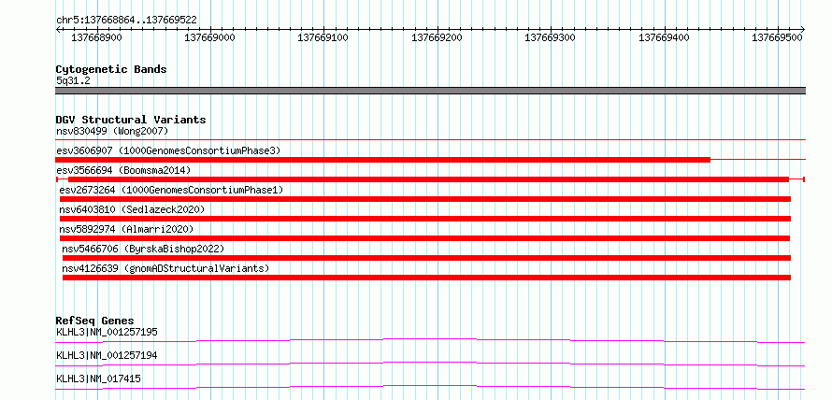Click ruler tick label 137669300
The width and height of the screenshot is (832, 400).
(x=550, y=37)
